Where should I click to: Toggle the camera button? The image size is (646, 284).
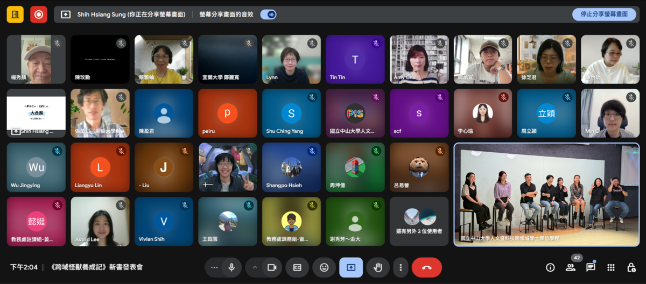tap(272, 267)
